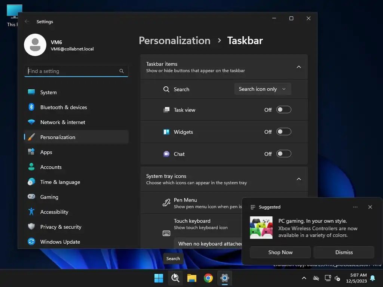Viewport: 383px width, 287px height.
Task: Click the network display icon in tray
Action: tap(328, 278)
